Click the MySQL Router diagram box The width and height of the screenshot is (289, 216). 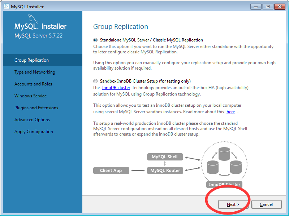point(165,171)
